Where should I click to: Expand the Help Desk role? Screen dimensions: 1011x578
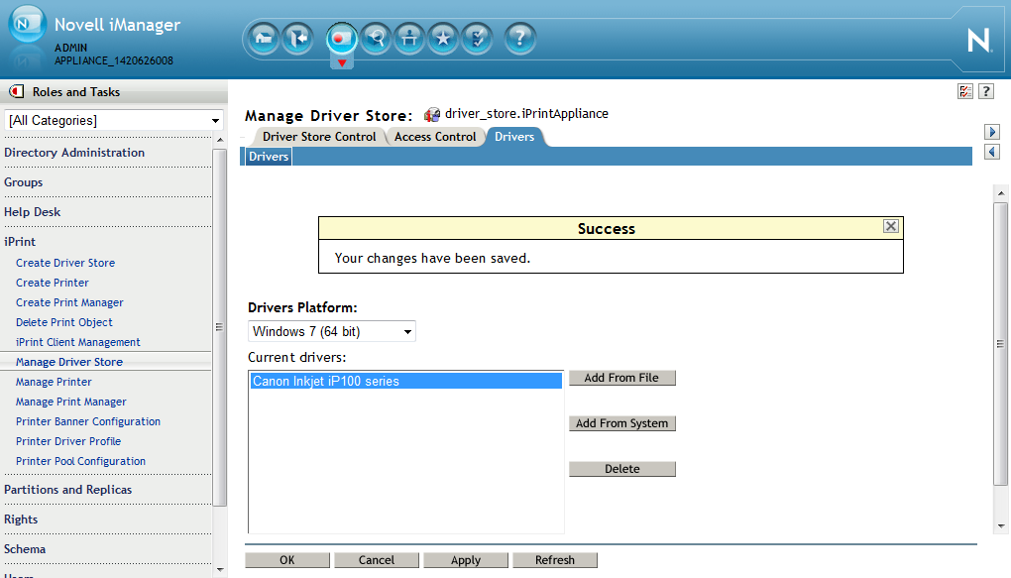tap(33, 212)
